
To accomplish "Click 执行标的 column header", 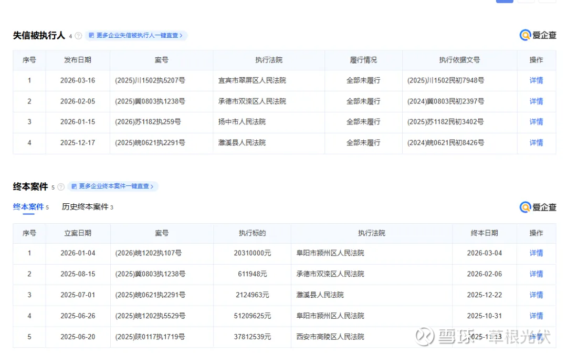I will [252, 233].
